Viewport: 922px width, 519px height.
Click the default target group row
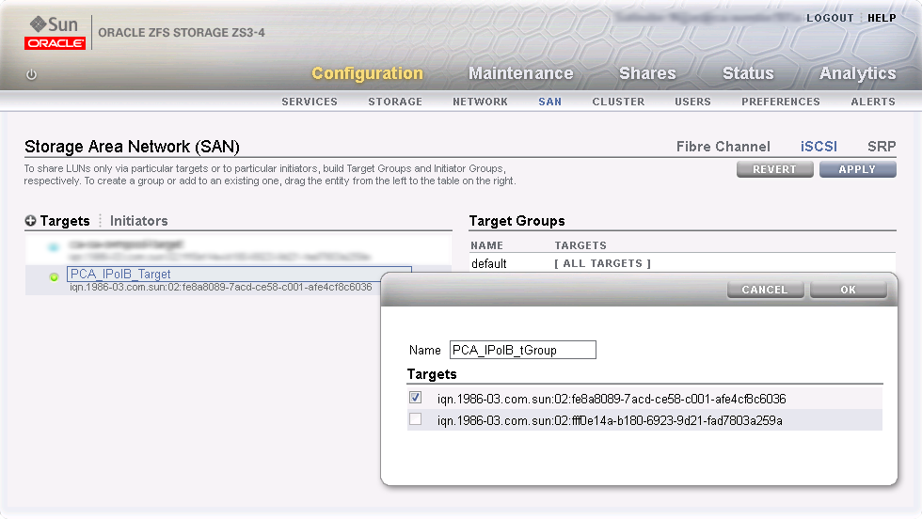(682, 263)
